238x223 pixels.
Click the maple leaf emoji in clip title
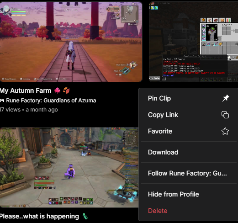[57, 90]
